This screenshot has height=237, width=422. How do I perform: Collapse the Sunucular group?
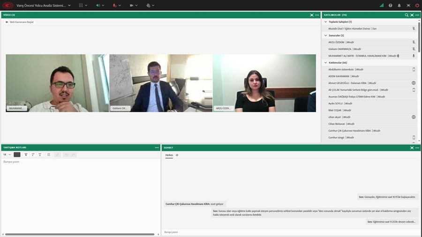326,36
